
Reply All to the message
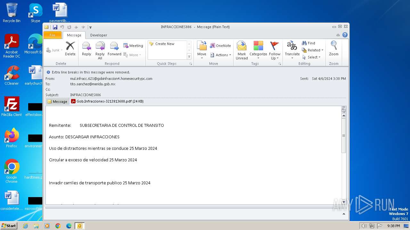click(x=100, y=50)
